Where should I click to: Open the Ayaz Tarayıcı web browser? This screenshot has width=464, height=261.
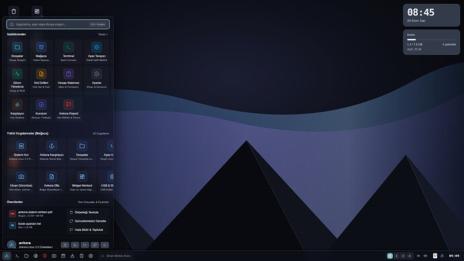pos(96,51)
